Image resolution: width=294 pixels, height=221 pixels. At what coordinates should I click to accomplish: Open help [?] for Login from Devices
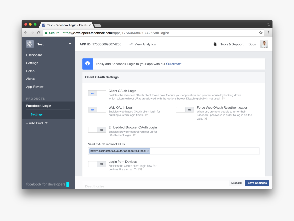point(140,169)
